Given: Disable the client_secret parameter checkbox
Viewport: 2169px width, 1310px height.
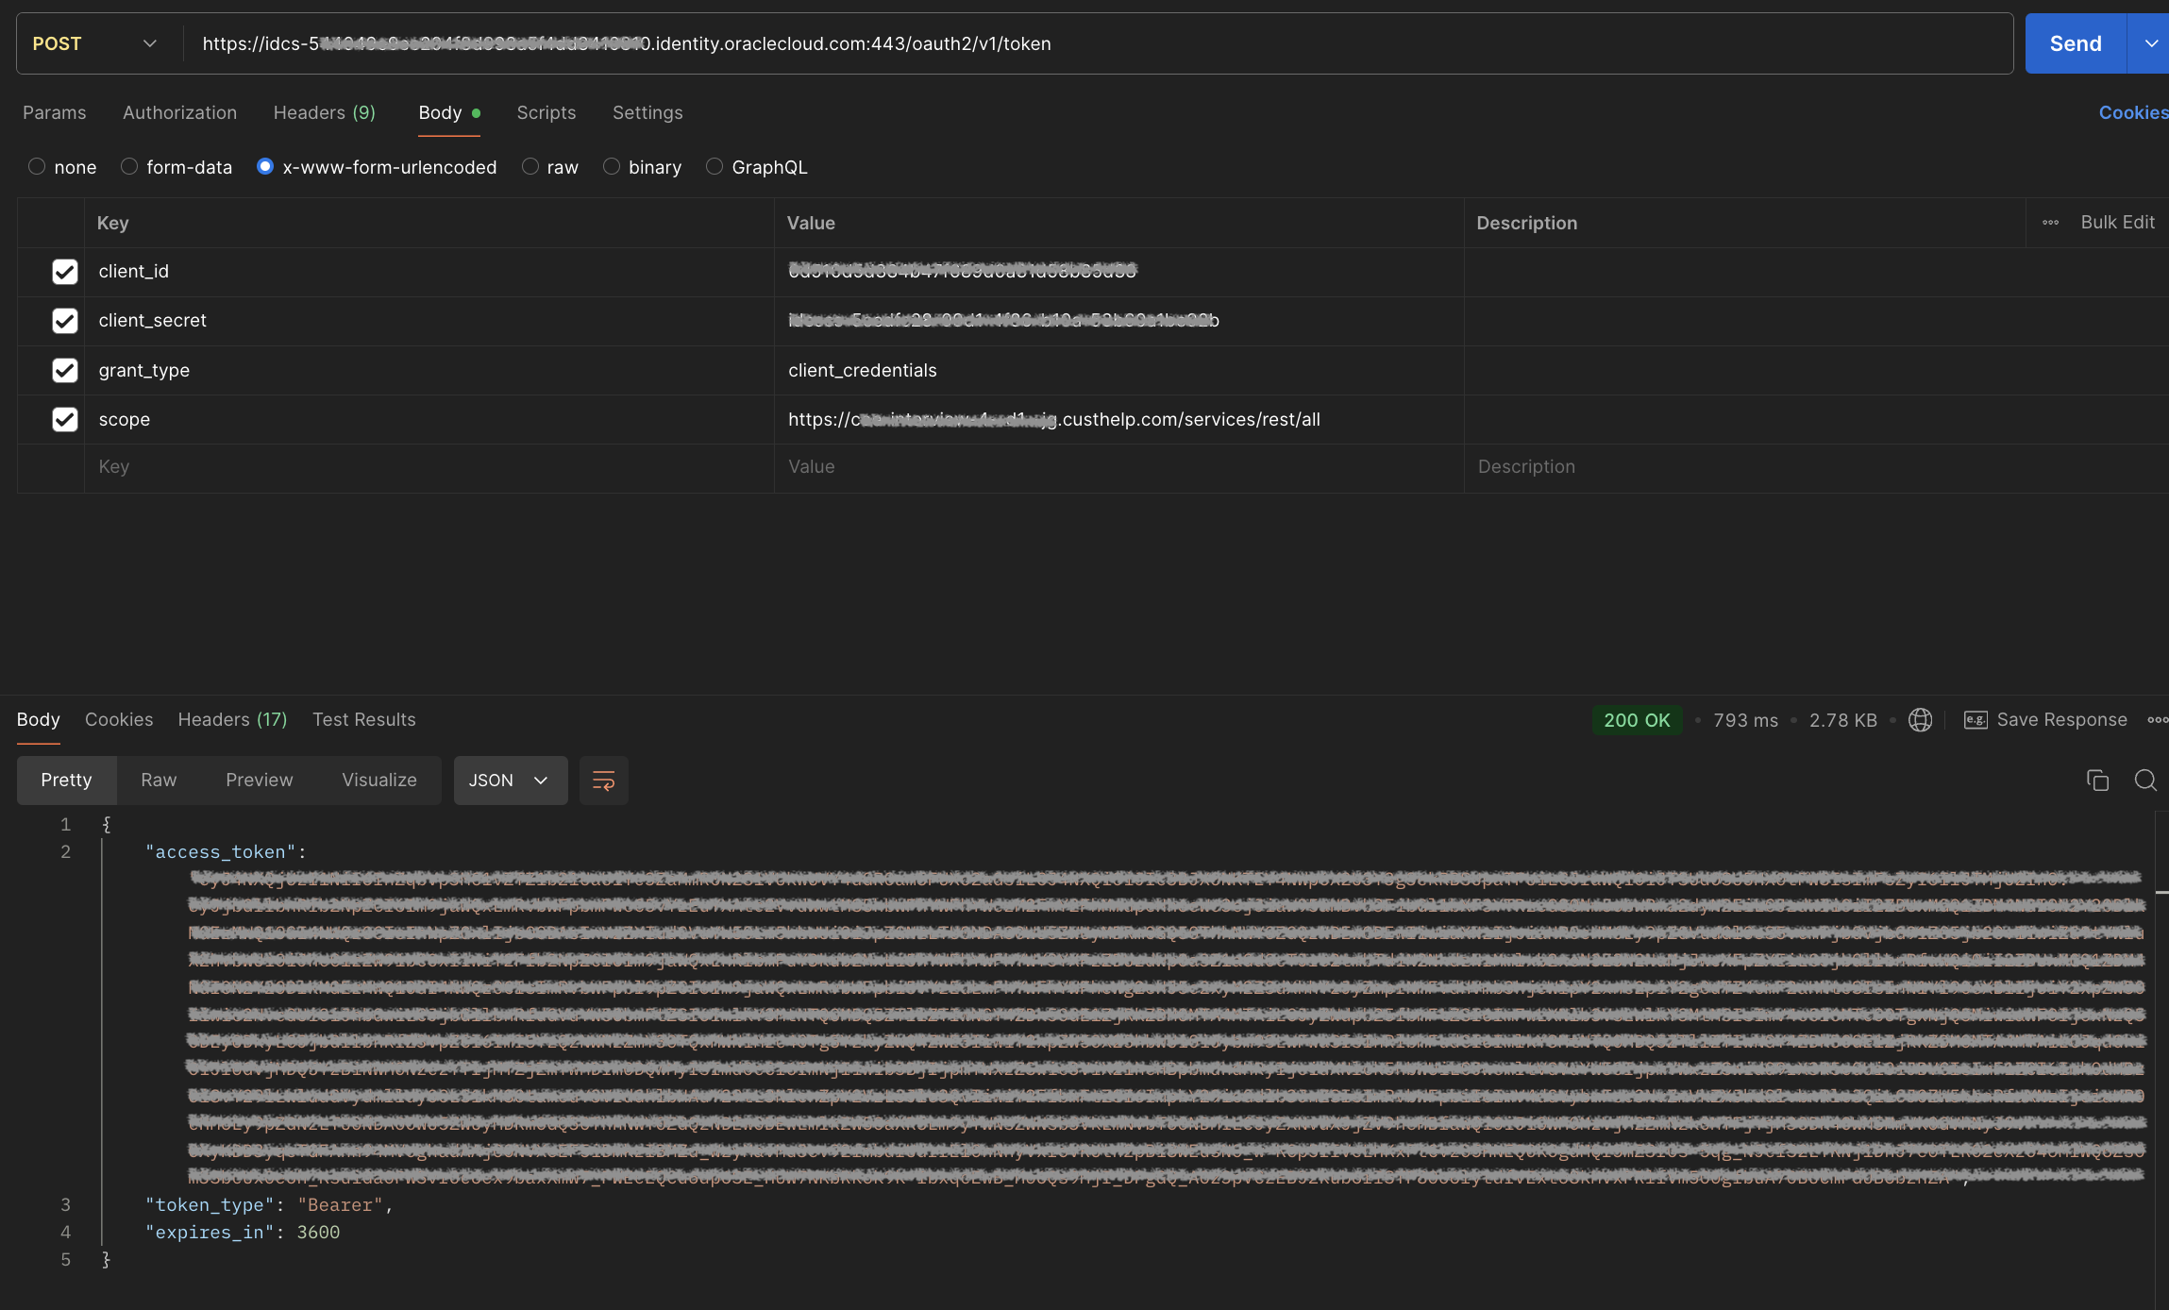Looking at the screenshot, I should tap(64, 321).
